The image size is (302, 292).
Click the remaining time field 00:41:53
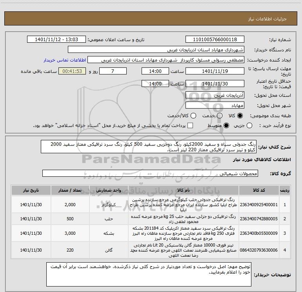point(72,71)
